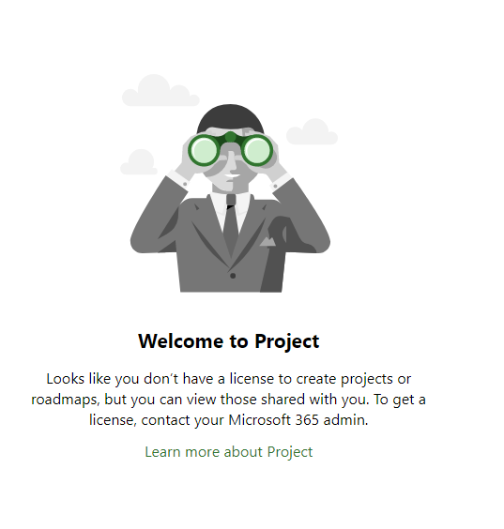Click the white shirt collar

231,205
